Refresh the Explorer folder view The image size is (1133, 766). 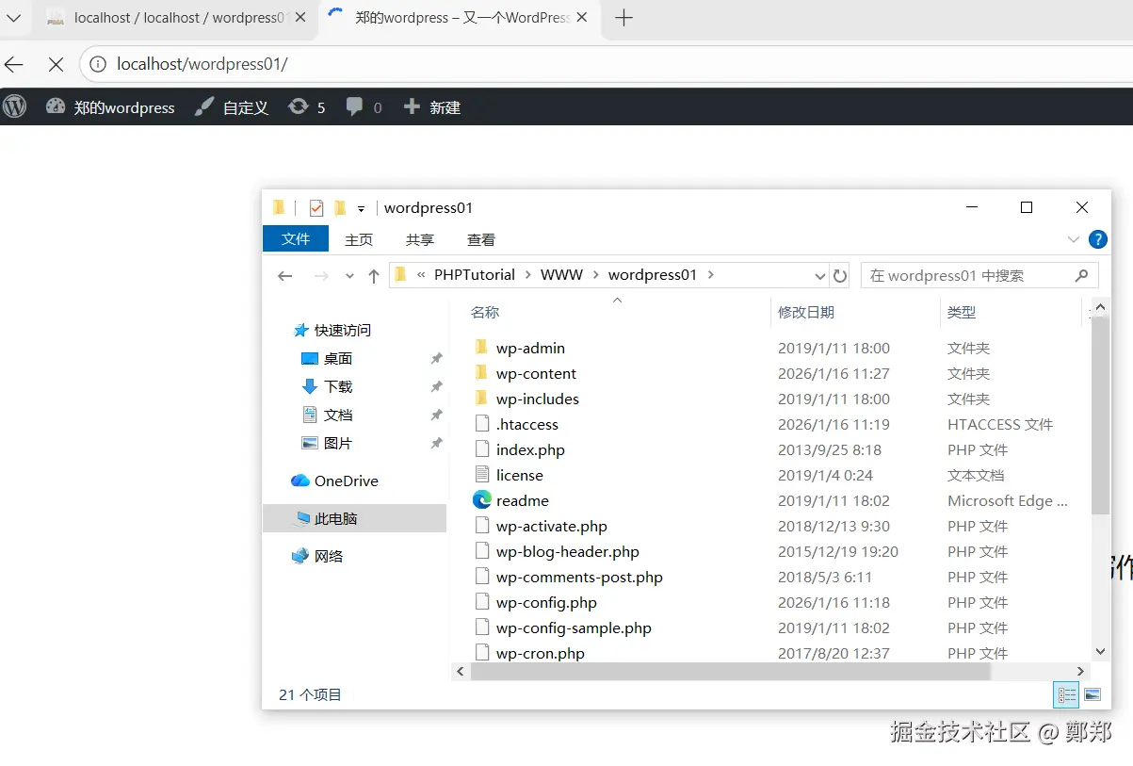click(840, 275)
